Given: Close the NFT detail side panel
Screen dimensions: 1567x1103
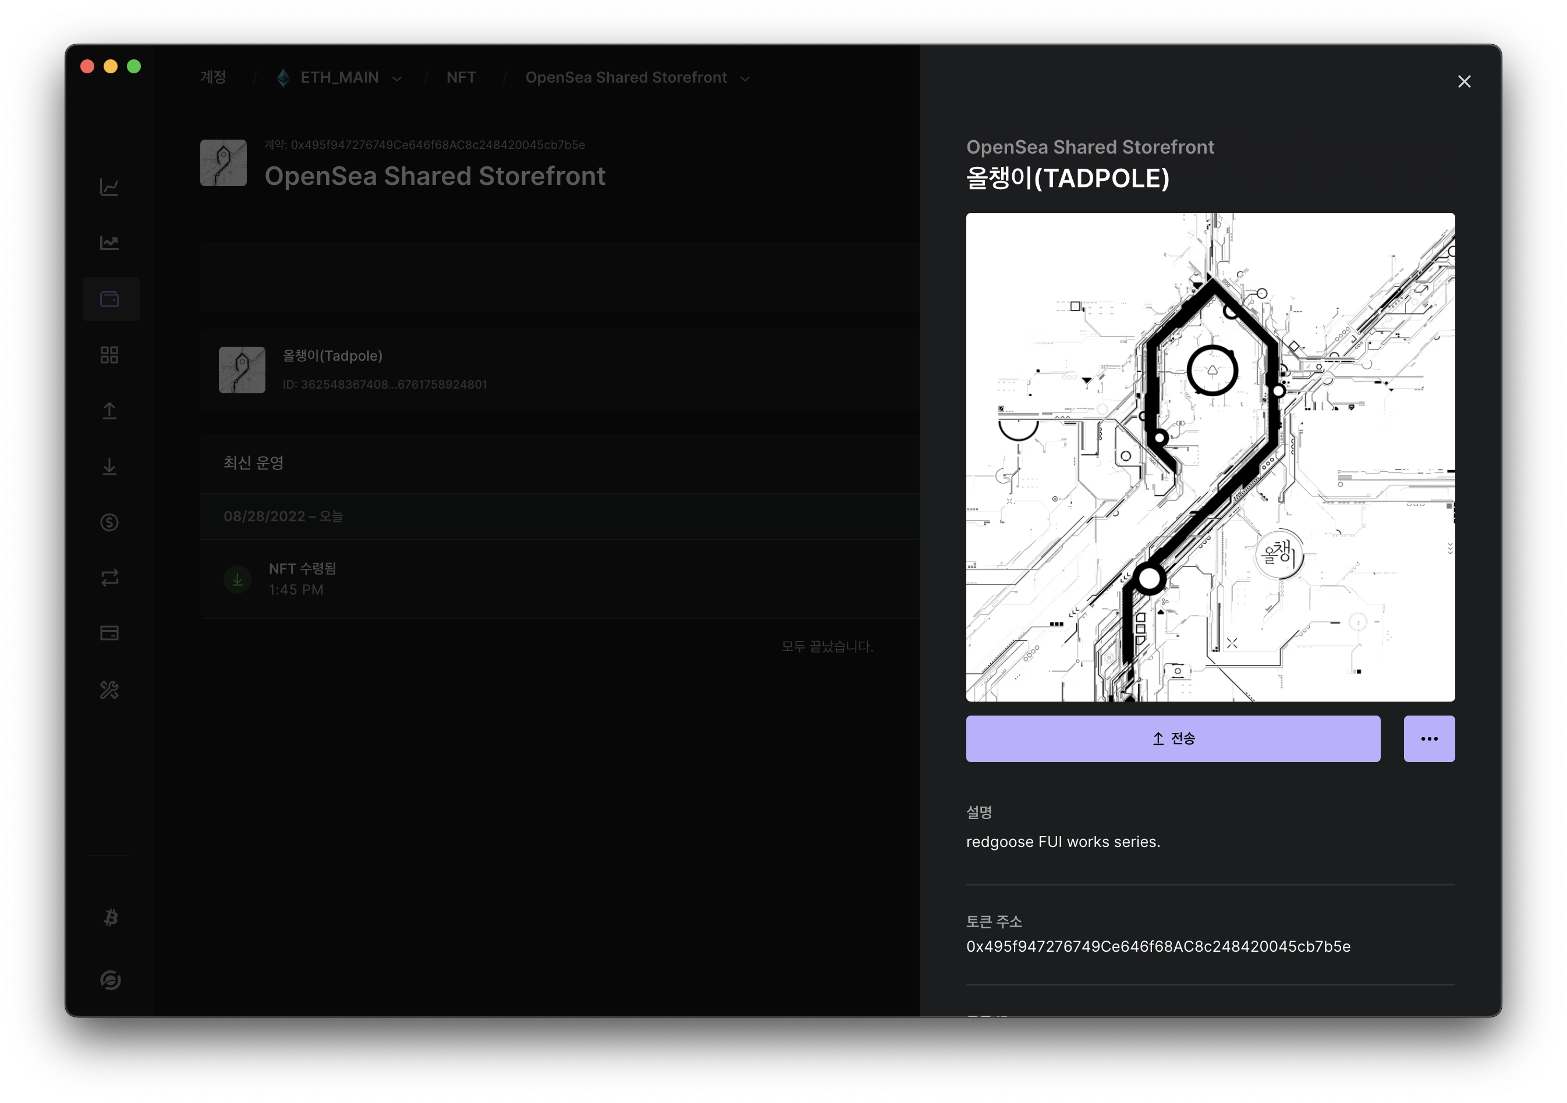Looking at the screenshot, I should pyautogui.click(x=1465, y=82).
